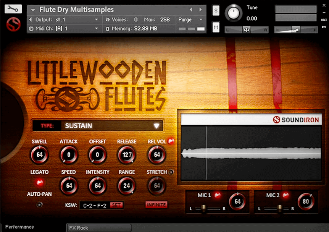Viewport: 329px width, 232px height.
Task: Click the pan balance icon between L and R
Action: 246,29
